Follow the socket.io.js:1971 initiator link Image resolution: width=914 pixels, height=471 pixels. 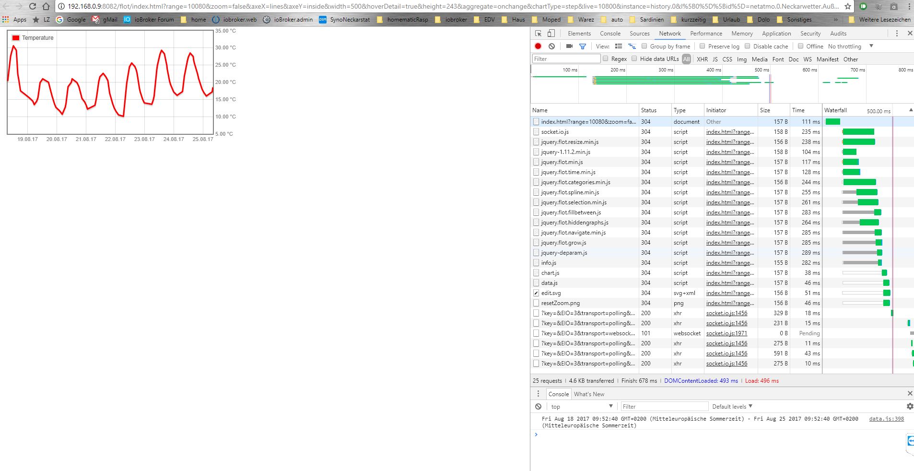pyautogui.click(x=727, y=333)
